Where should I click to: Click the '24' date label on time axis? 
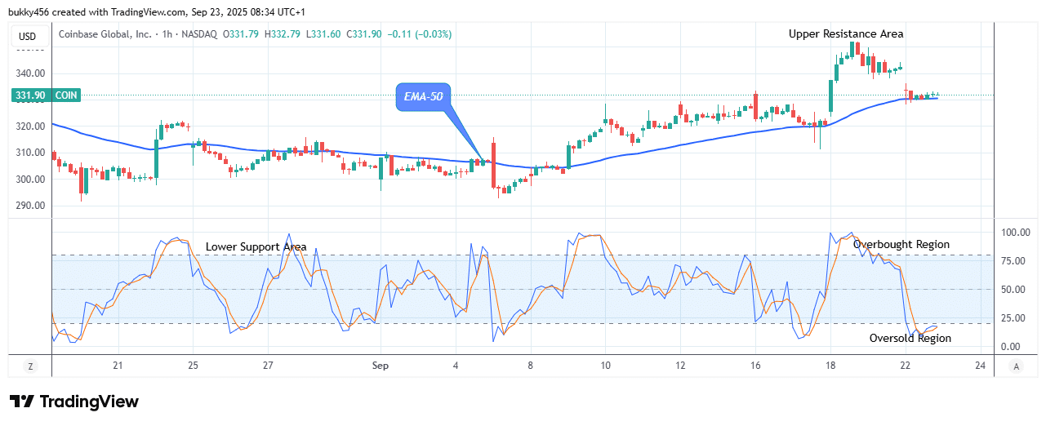980,366
